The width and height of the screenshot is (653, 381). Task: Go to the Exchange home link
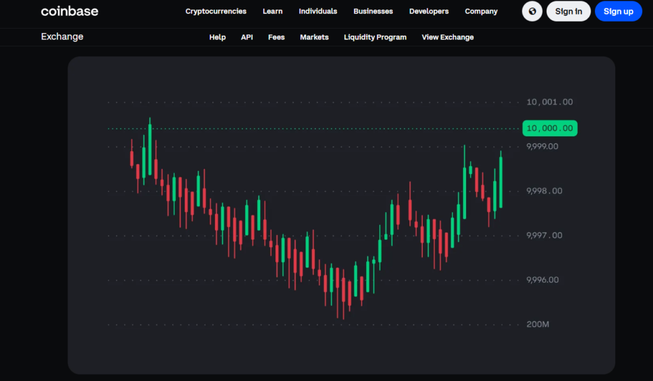(x=62, y=36)
